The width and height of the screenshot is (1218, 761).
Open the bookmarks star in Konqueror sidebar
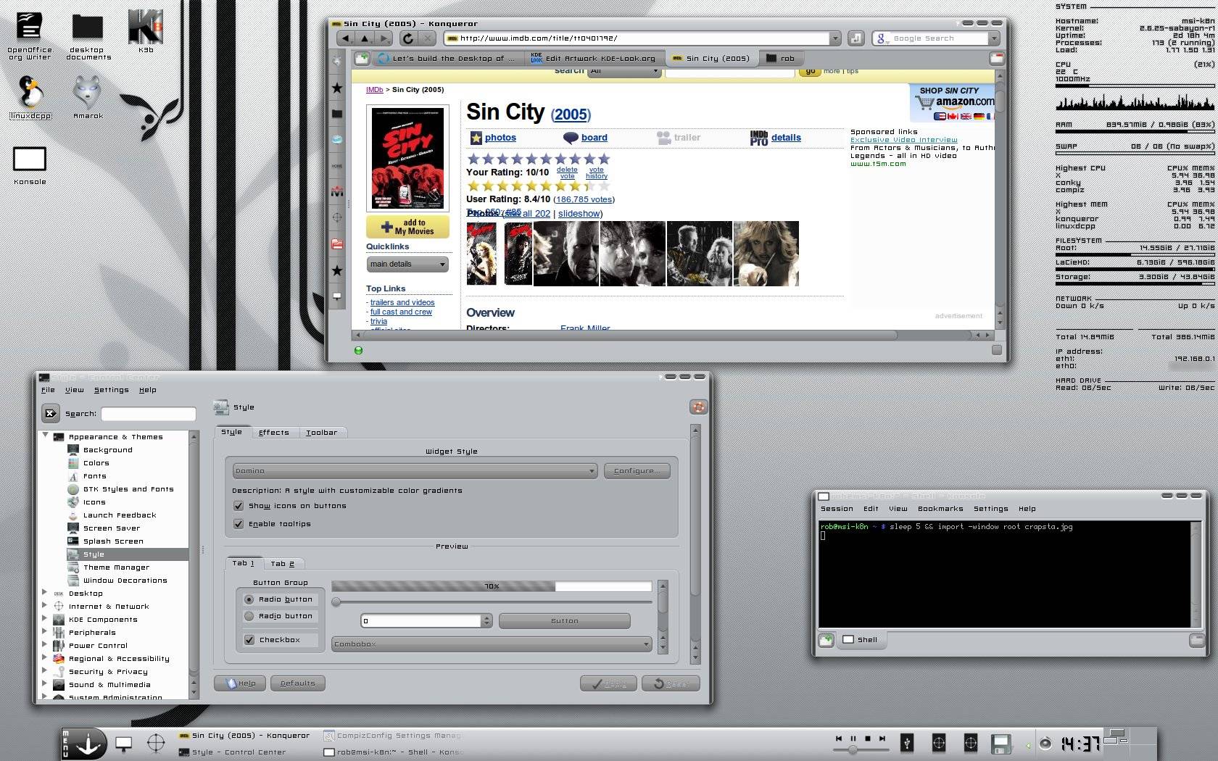click(x=337, y=88)
